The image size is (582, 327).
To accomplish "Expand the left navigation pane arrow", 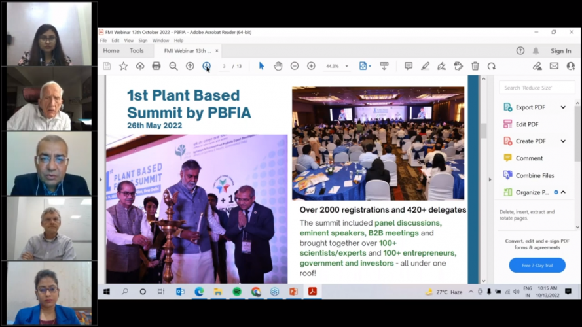I will (101, 179).
